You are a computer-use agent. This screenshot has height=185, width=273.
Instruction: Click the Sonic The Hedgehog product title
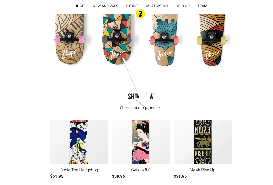pyautogui.click(x=79, y=170)
